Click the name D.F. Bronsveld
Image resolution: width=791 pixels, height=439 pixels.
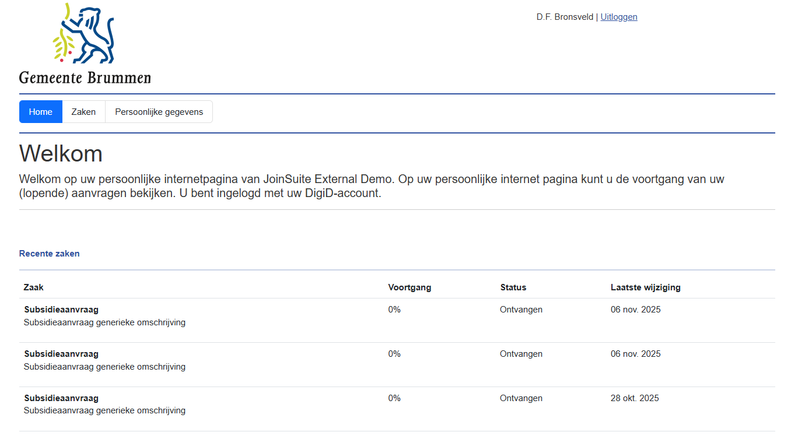pos(565,16)
